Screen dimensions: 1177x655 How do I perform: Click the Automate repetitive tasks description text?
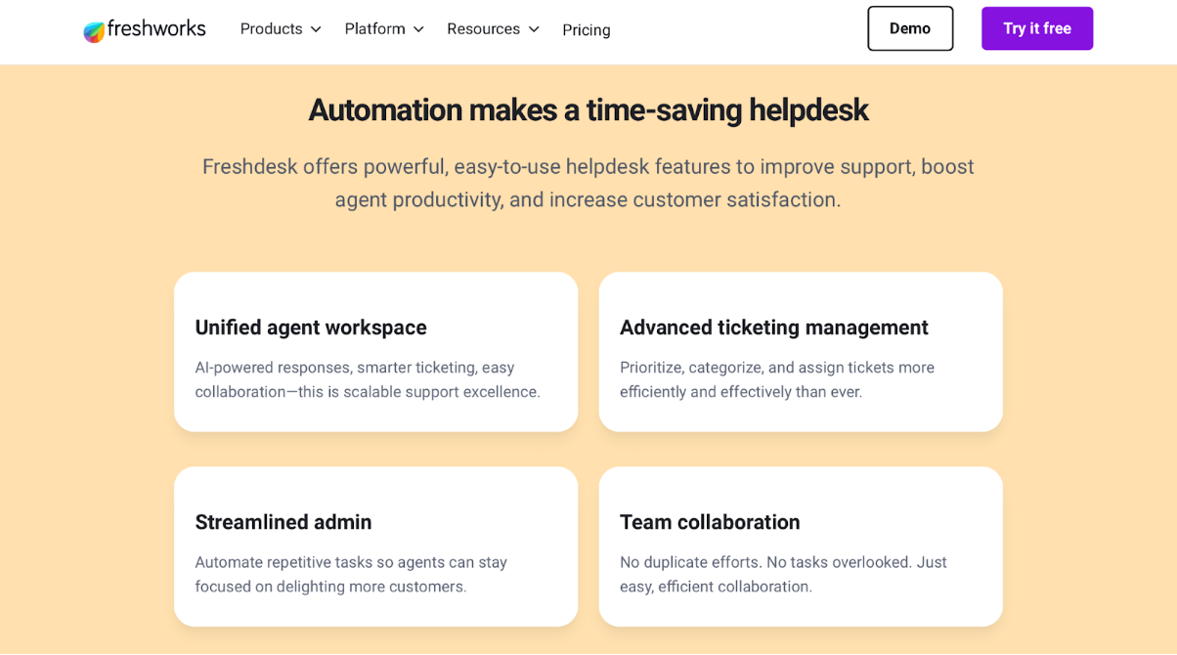[351, 574]
